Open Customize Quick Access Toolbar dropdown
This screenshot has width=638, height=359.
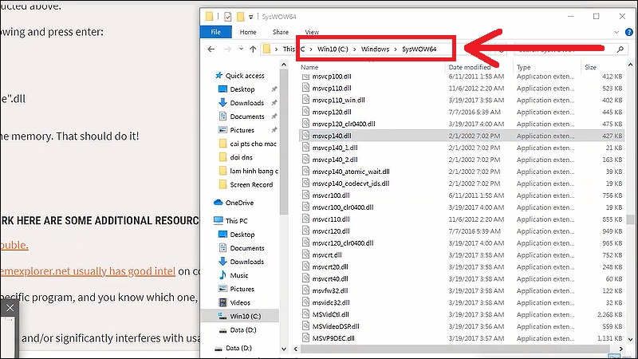(x=251, y=17)
